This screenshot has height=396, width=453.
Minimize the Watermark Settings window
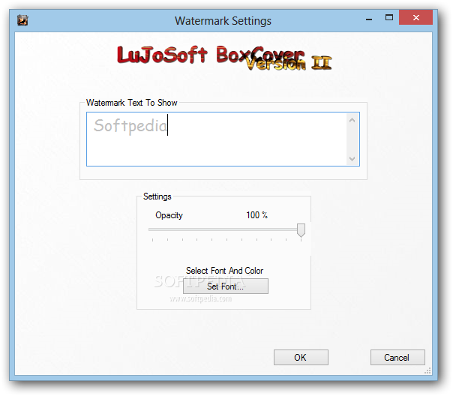[x=369, y=19]
